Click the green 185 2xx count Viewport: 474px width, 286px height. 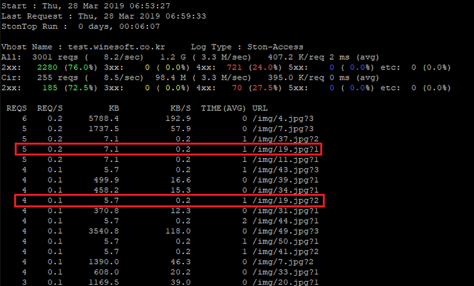(50, 88)
